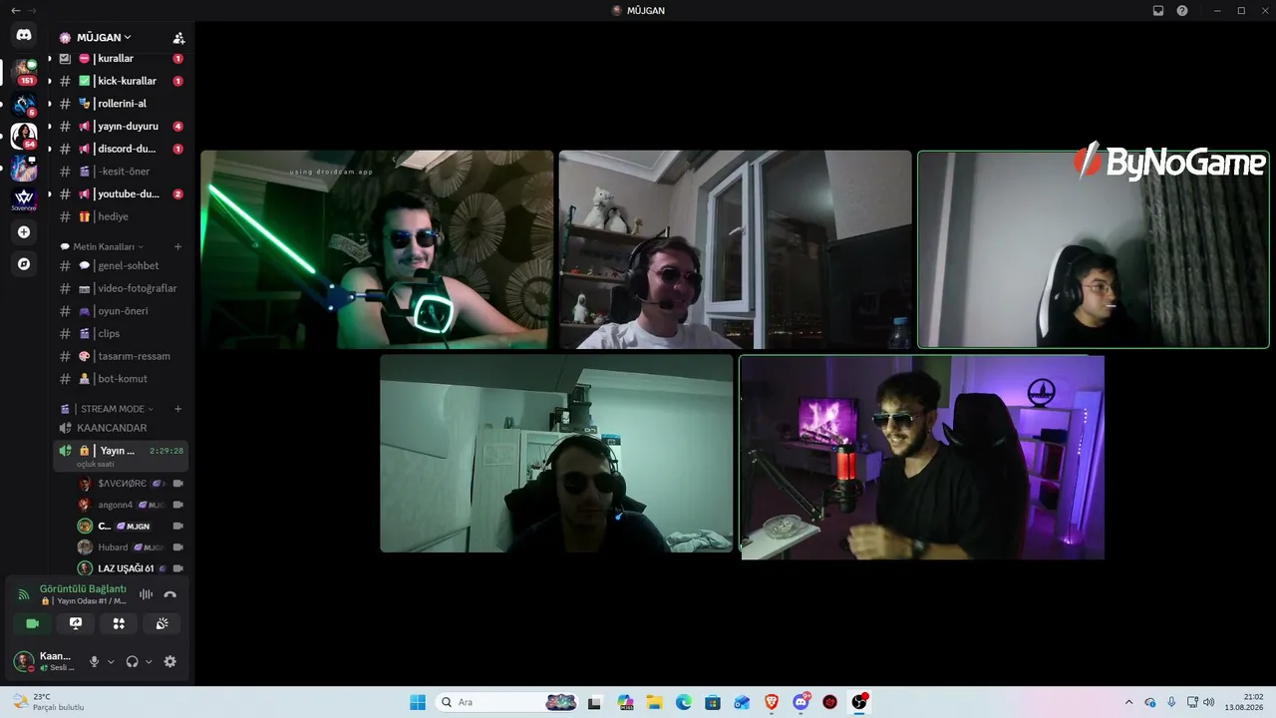Start an activity
Viewport: 1276px width, 718px height.
[x=119, y=623]
